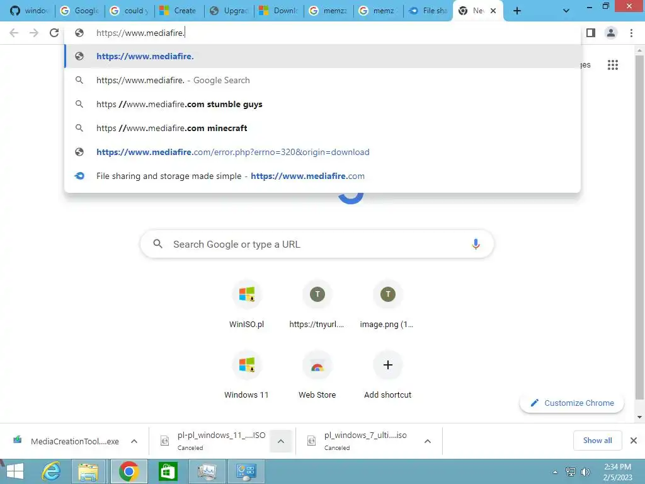
Task: Open File Explorer from taskbar
Action: point(88,471)
